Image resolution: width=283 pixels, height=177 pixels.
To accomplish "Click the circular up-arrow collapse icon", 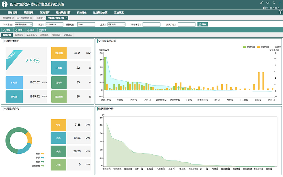I will tap(280, 12).
